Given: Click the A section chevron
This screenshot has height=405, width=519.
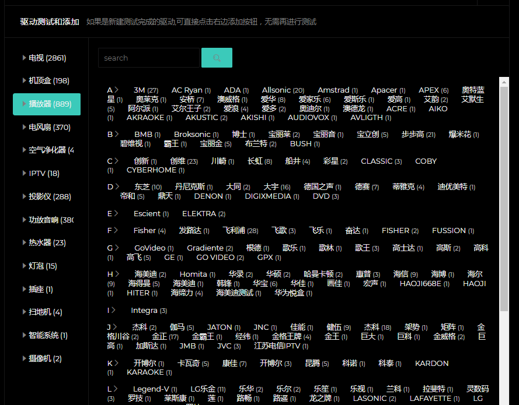Looking at the screenshot, I should click(117, 90).
